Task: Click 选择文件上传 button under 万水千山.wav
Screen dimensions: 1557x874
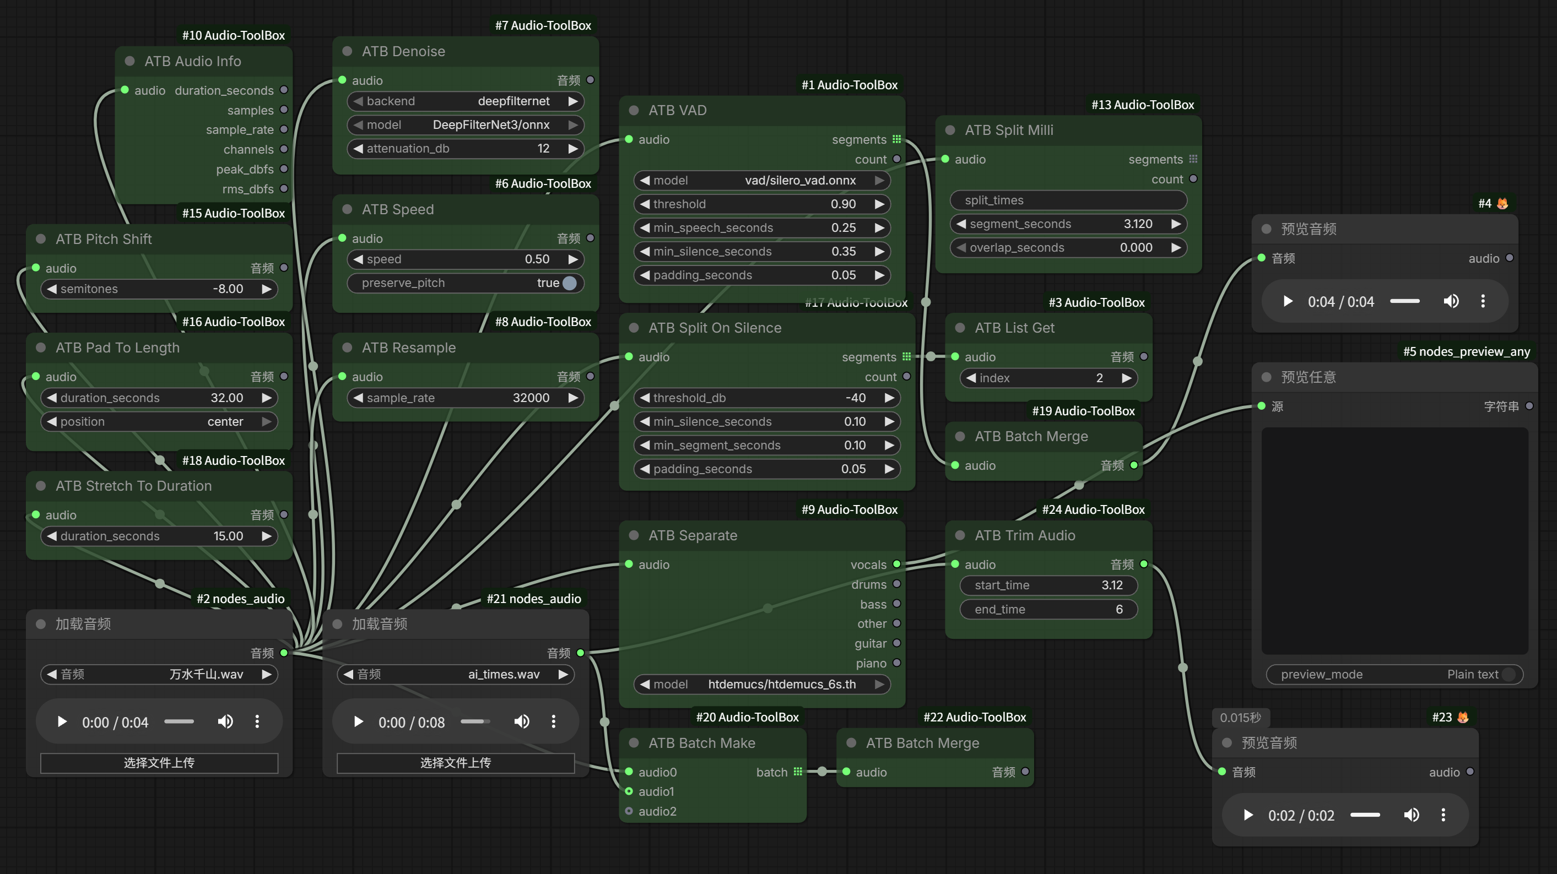Action: [x=159, y=763]
